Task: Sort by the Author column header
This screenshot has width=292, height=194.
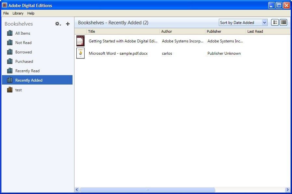Action: [182, 31]
